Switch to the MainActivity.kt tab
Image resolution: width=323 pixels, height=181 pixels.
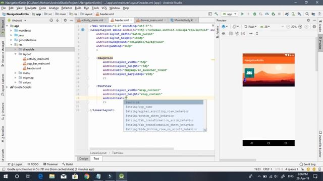183,20
